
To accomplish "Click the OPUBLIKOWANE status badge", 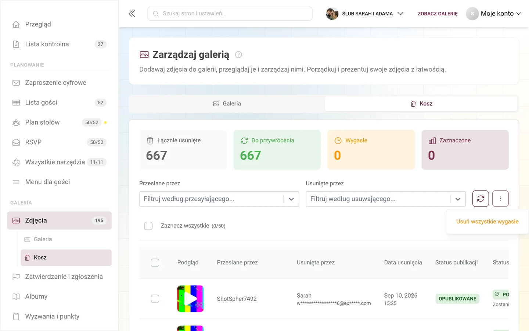I will click(457, 299).
